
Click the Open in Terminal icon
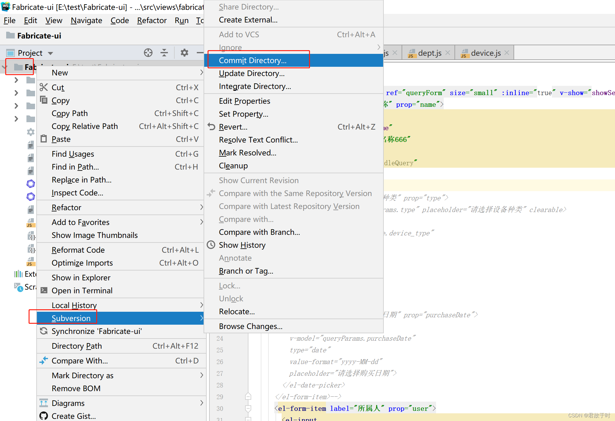44,291
